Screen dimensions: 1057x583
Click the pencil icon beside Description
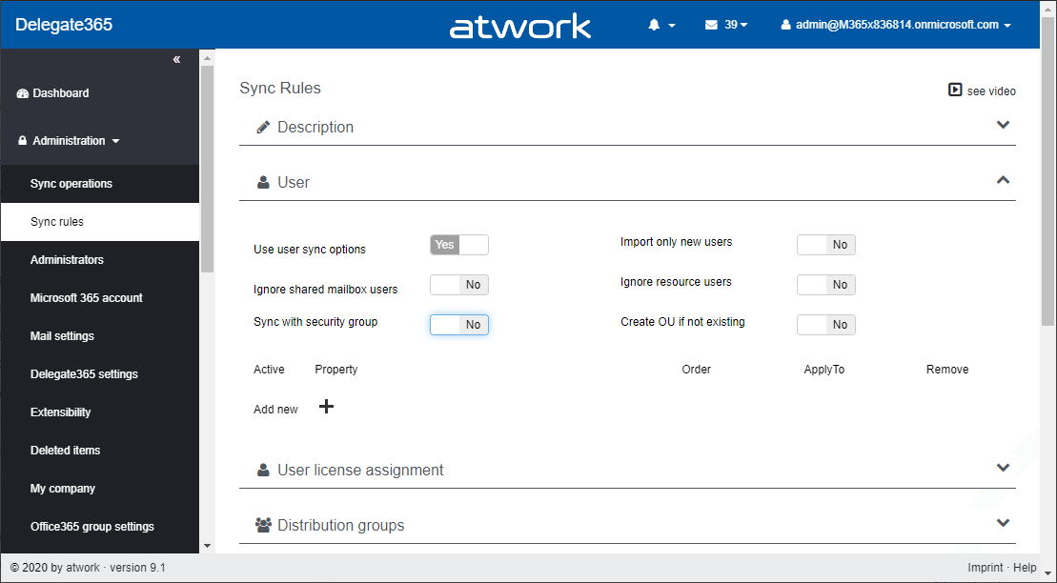263,128
